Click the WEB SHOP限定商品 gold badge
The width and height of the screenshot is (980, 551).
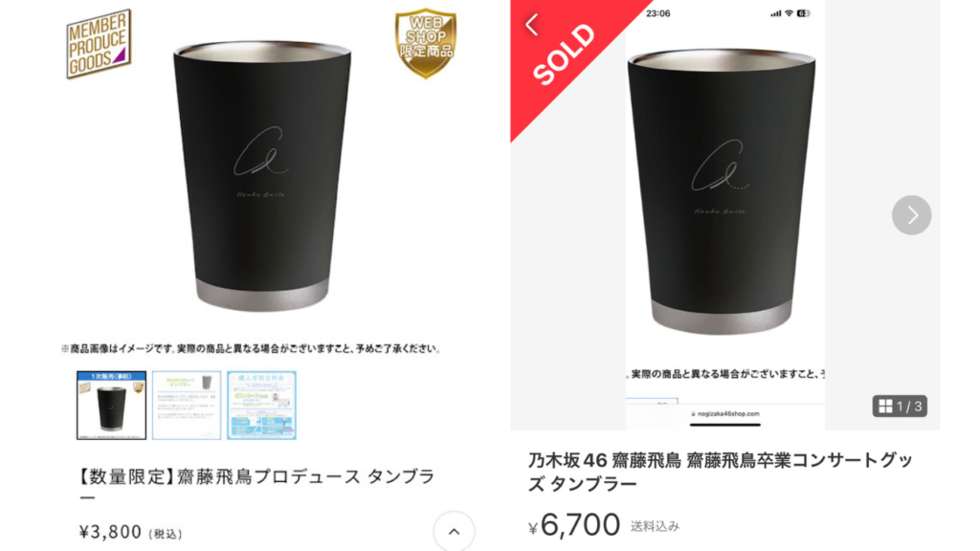(426, 42)
